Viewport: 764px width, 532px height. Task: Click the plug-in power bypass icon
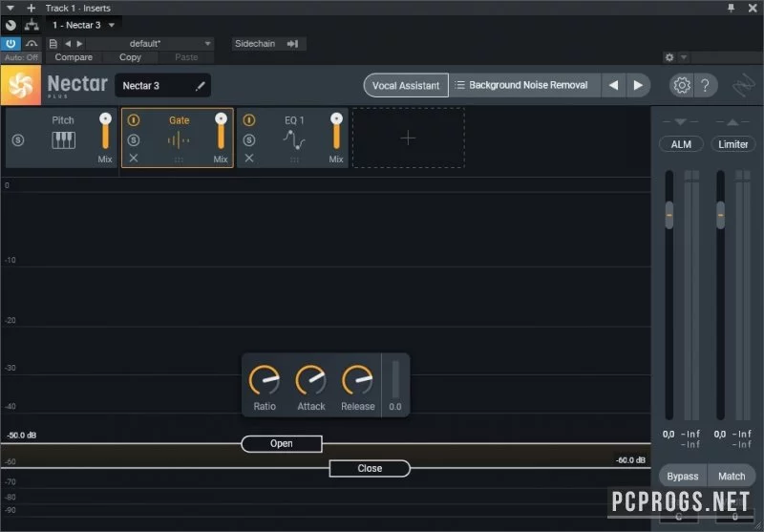[x=11, y=43]
